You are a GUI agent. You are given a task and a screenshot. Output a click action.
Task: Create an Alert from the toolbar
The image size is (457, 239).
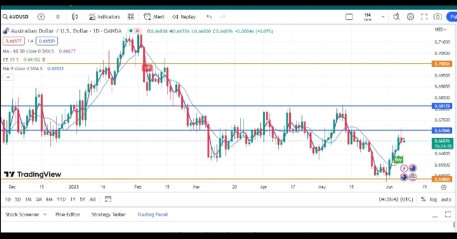point(154,17)
